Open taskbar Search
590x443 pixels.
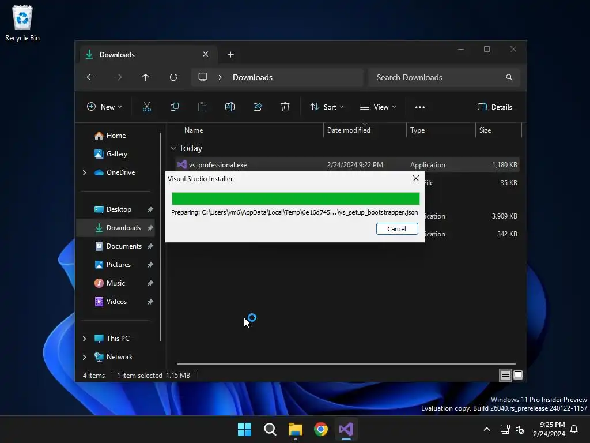tap(270, 429)
